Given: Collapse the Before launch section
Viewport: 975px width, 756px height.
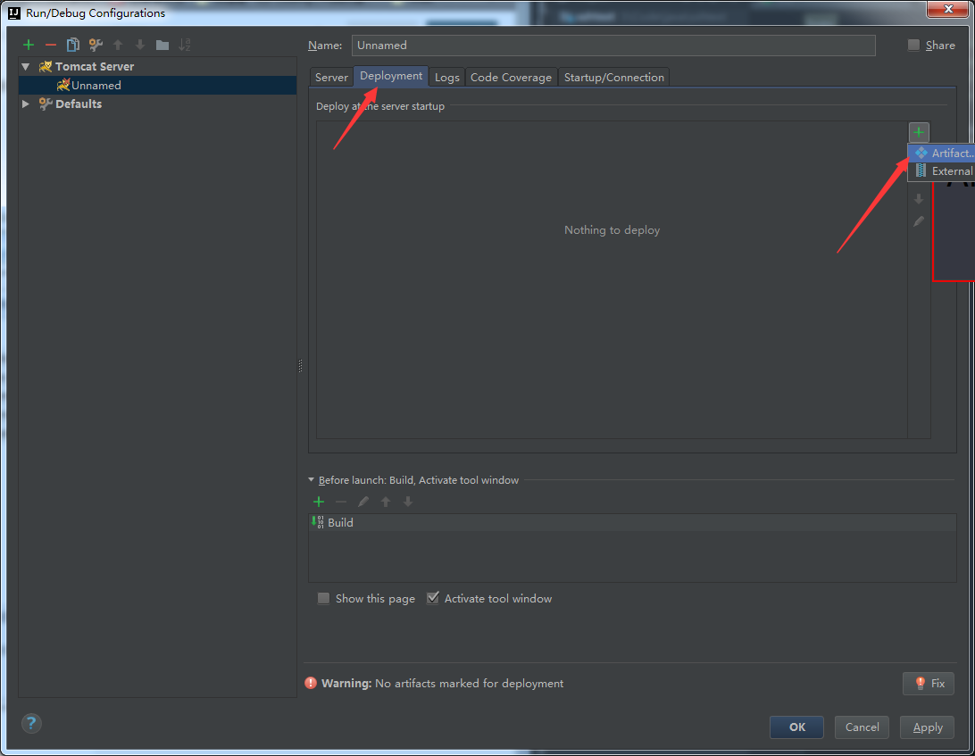Looking at the screenshot, I should (x=312, y=480).
